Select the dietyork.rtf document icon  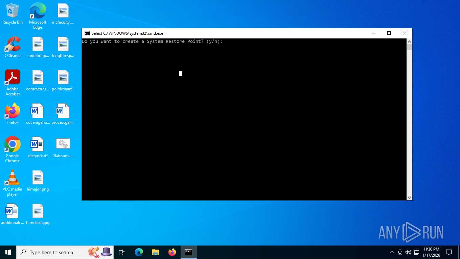[x=38, y=147]
